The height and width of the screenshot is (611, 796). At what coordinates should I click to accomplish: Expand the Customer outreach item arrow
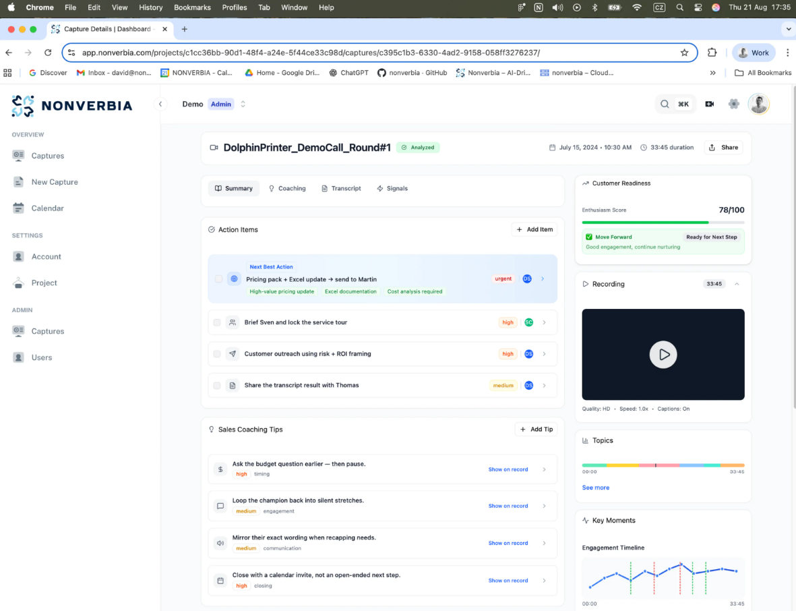click(x=545, y=353)
